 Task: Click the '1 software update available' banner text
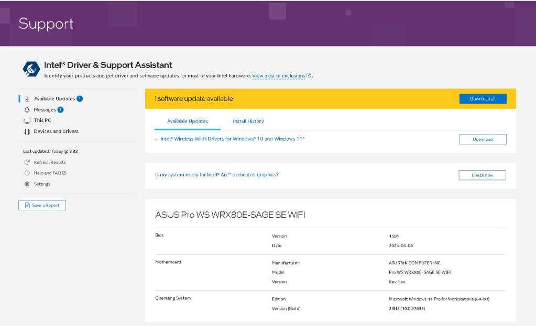(x=194, y=99)
